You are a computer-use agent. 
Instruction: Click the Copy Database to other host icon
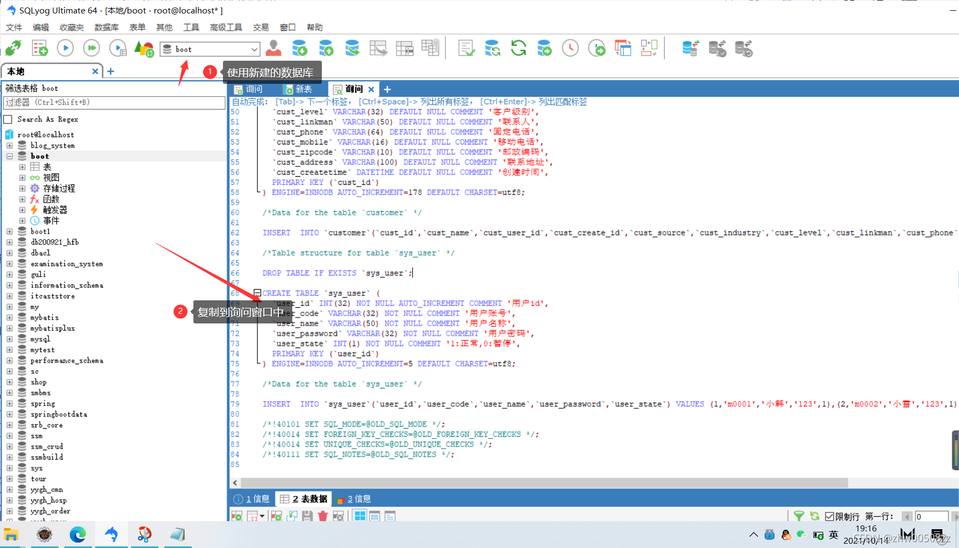click(x=352, y=48)
